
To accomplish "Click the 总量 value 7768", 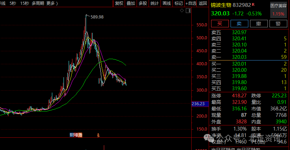I will tap(281, 115).
